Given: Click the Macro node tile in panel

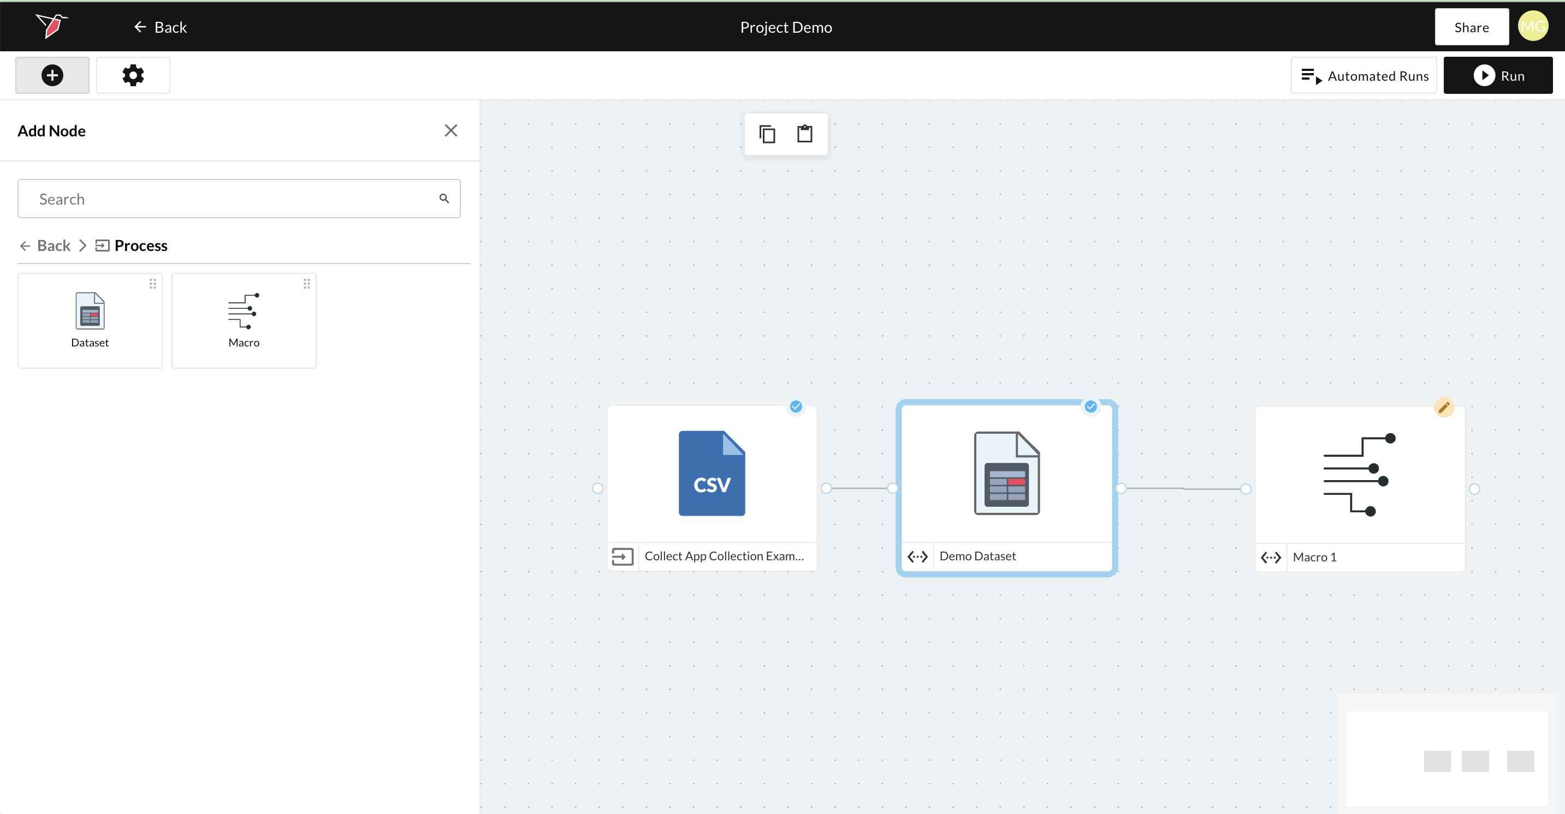Looking at the screenshot, I should click(244, 320).
